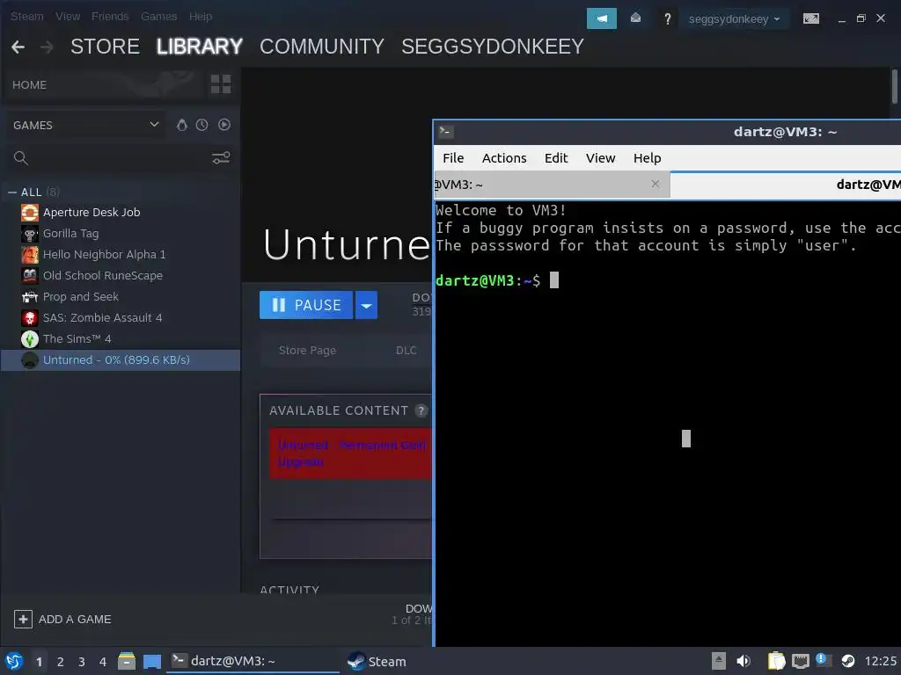Image resolution: width=901 pixels, height=675 pixels.
Task: Open the terminal Help menu
Action: pyautogui.click(x=647, y=158)
